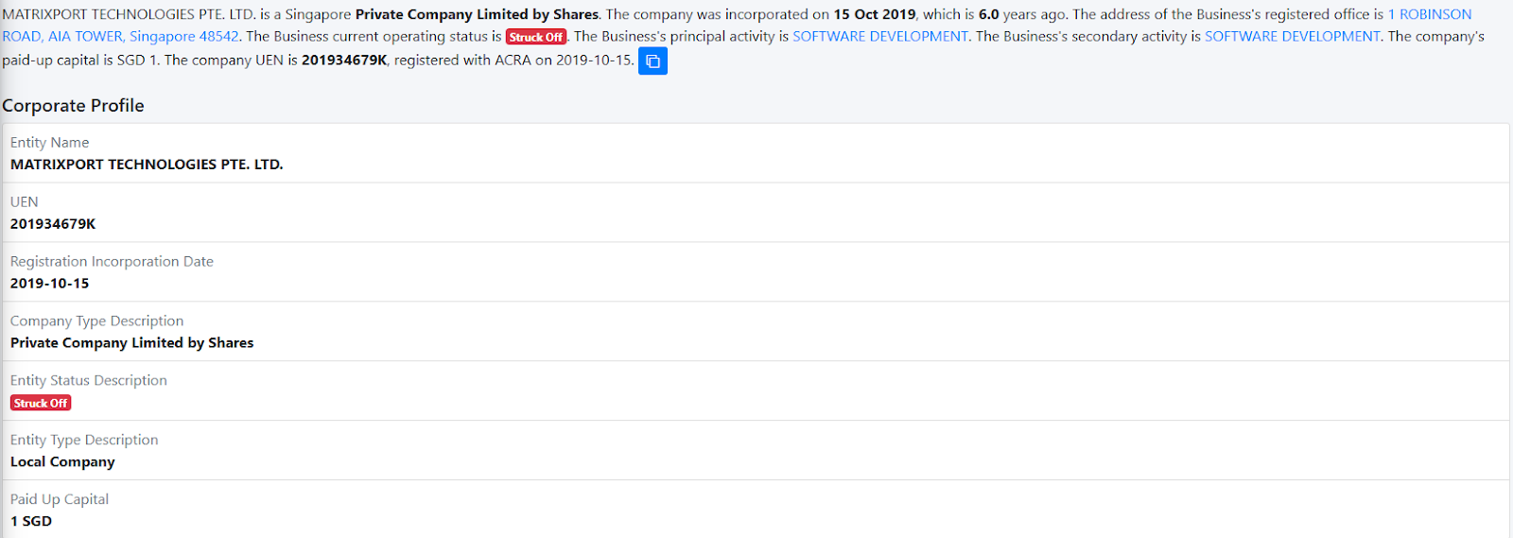Click the 1 SGD paid up capital value
This screenshot has height=538, width=1513.
pyautogui.click(x=31, y=522)
